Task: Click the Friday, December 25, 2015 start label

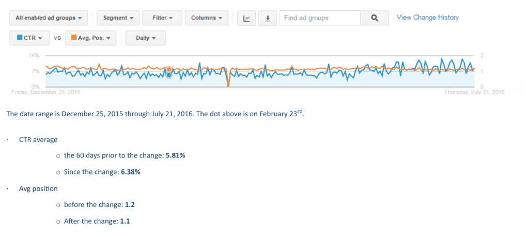Action: [x=46, y=92]
